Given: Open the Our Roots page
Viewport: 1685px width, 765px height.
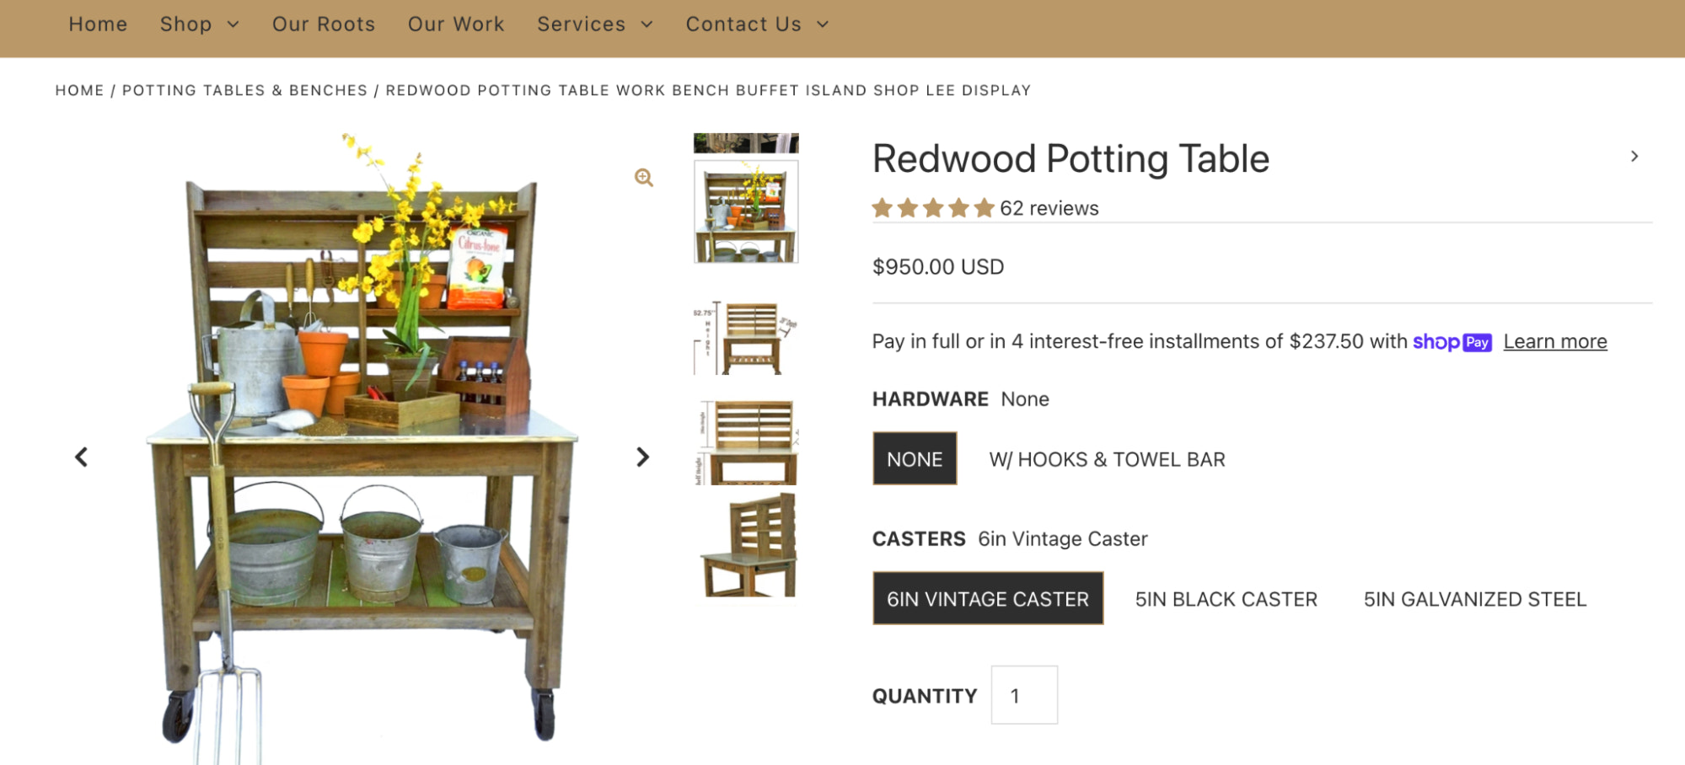Looking at the screenshot, I should pos(324,24).
